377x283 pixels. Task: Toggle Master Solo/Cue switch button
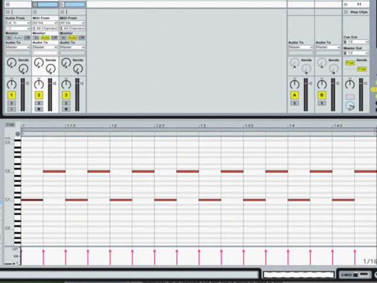[350, 97]
